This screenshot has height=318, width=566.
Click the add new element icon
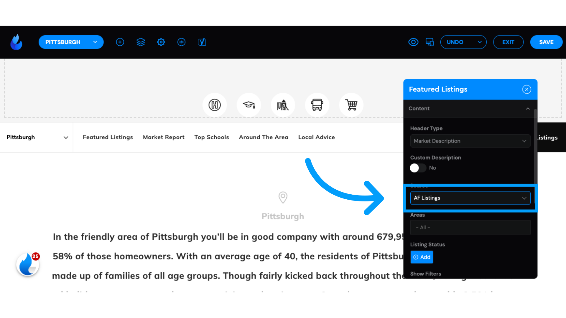coord(120,42)
